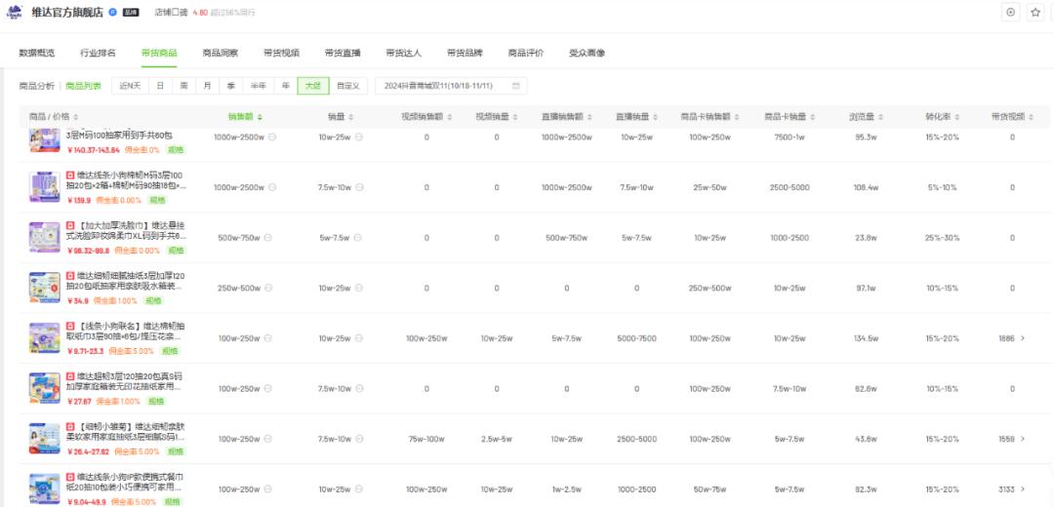Open the 商品分析 view
Viewport: 1054px width, 507px height.
tap(37, 86)
